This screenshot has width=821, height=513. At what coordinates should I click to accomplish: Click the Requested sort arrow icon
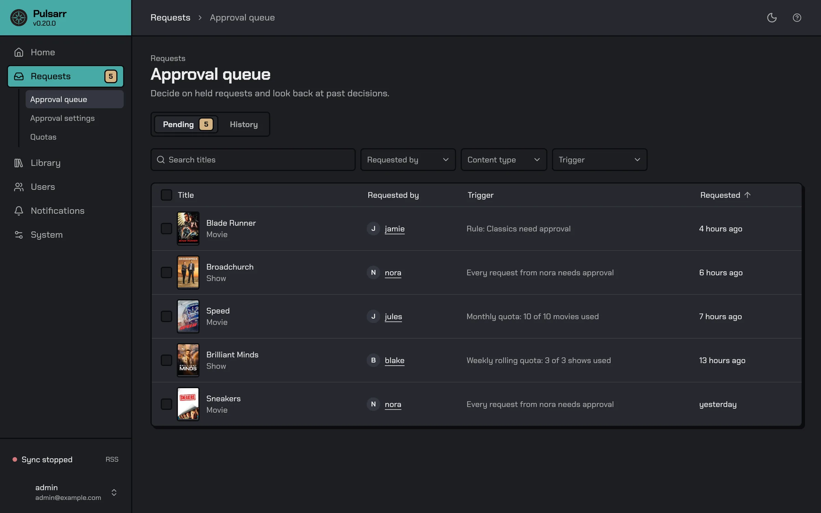pyautogui.click(x=747, y=195)
